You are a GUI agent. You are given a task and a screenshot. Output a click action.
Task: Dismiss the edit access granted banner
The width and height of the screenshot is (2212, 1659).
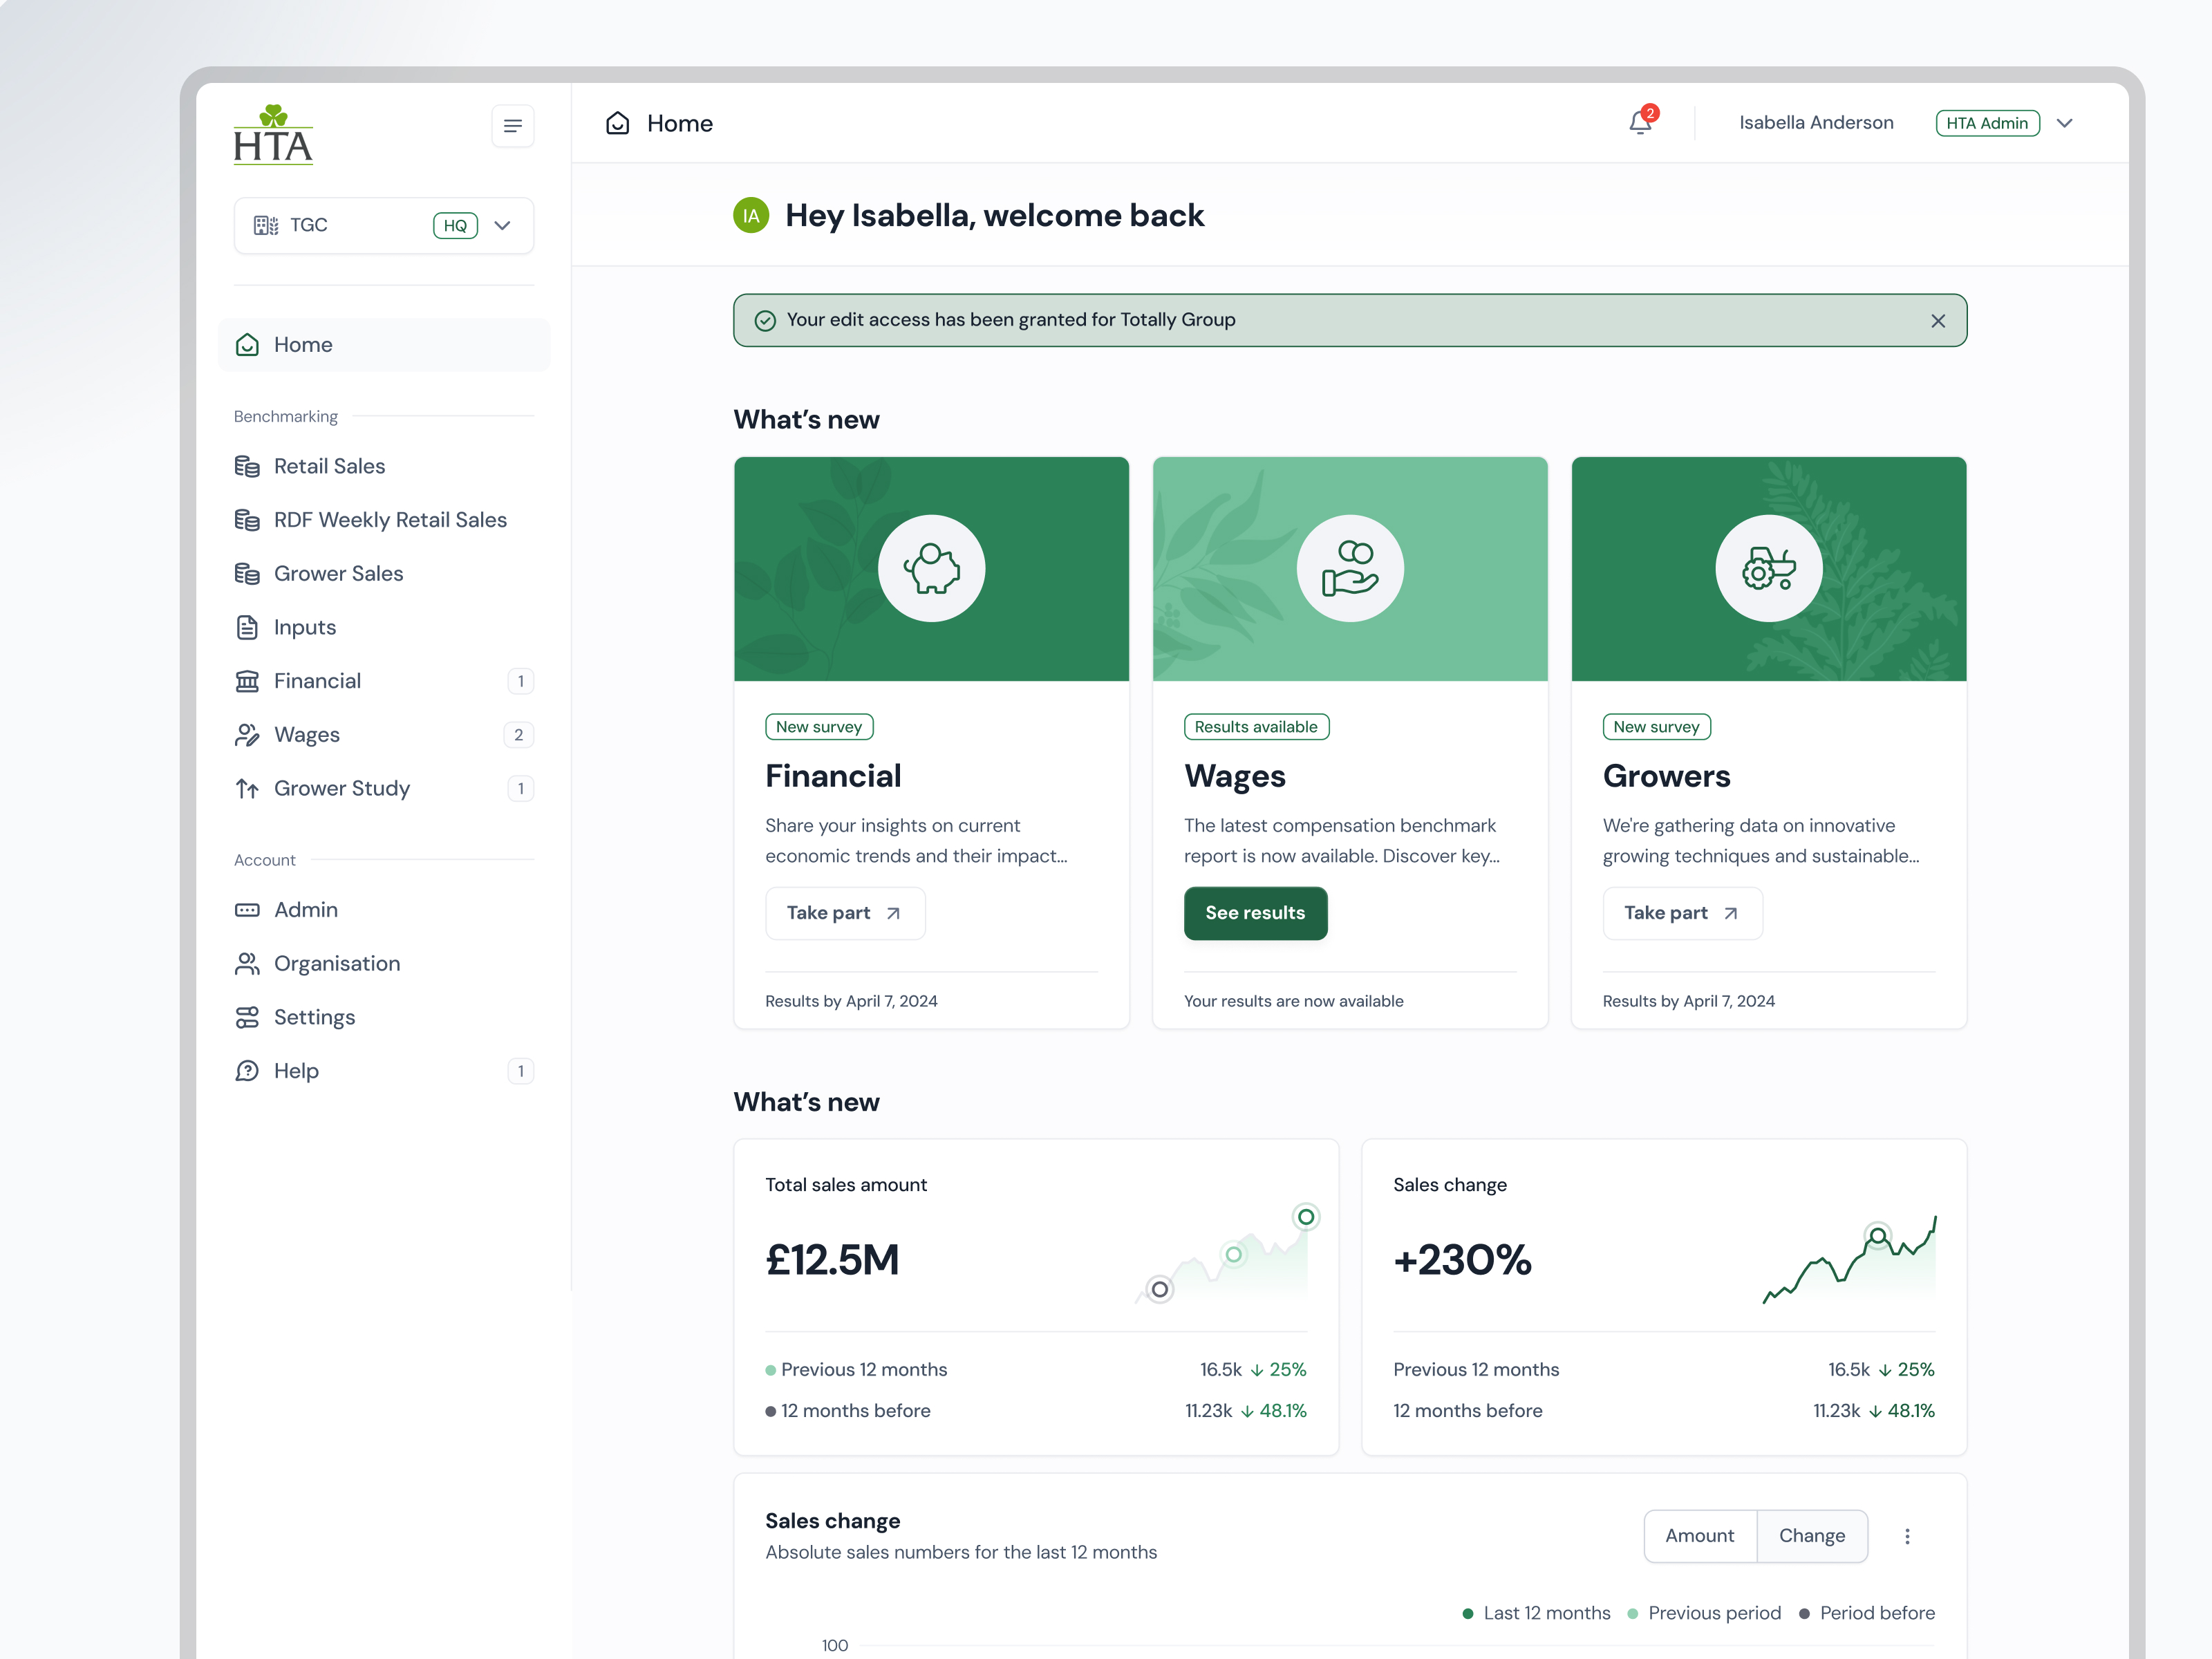point(1937,321)
